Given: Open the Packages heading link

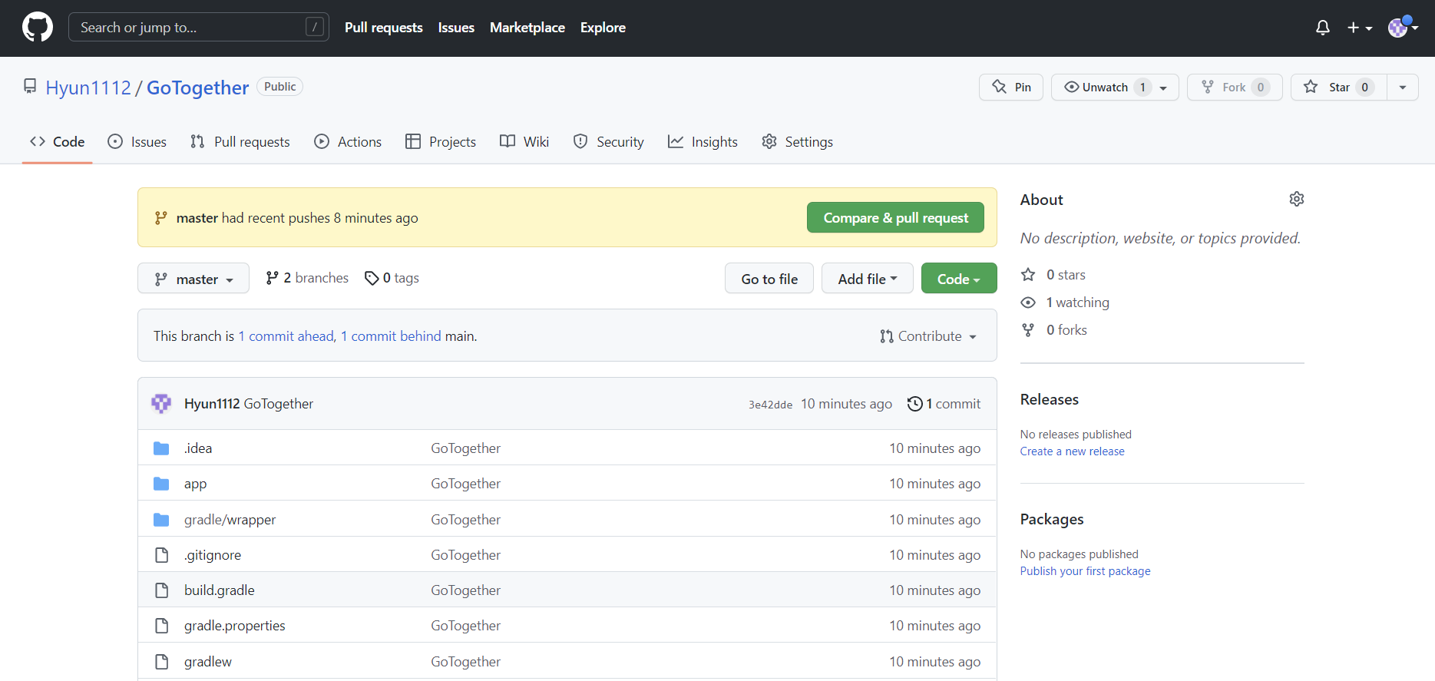Looking at the screenshot, I should [x=1052, y=519].
